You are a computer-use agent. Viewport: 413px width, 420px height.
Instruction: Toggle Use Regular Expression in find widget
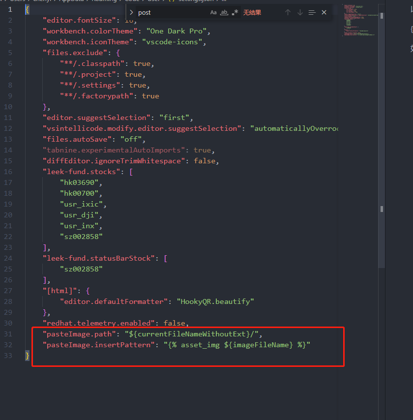[x=235, y=12]
